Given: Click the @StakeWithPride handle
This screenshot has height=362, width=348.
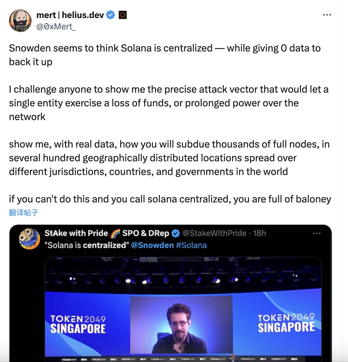Looking at the screenshot, I should [x=214, y=233].
